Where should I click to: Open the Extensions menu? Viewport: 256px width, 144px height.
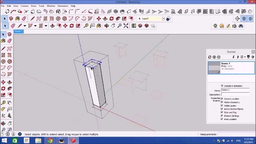click(63, 6)
